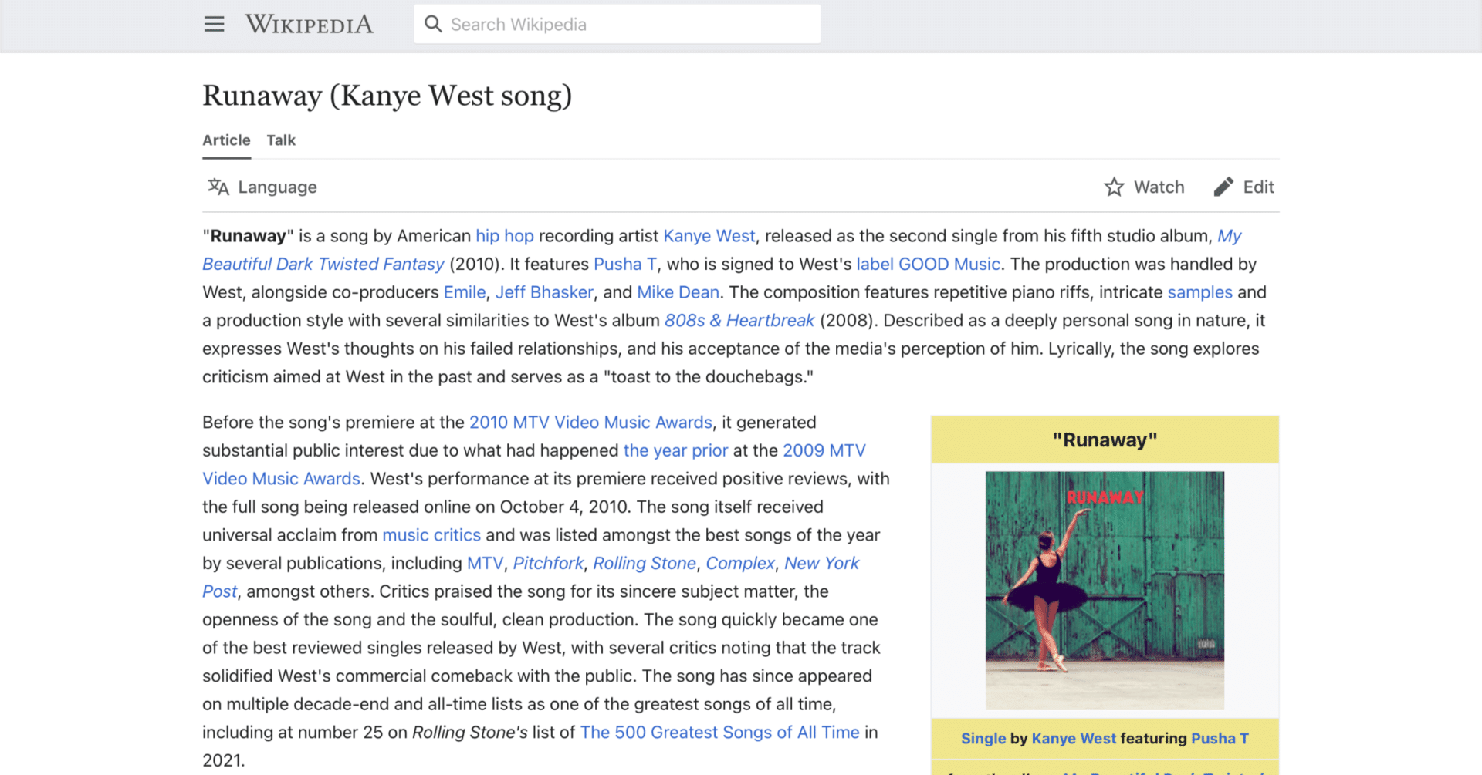Open the Kanye West article link
1482x775 pixels.
[709, 235]
